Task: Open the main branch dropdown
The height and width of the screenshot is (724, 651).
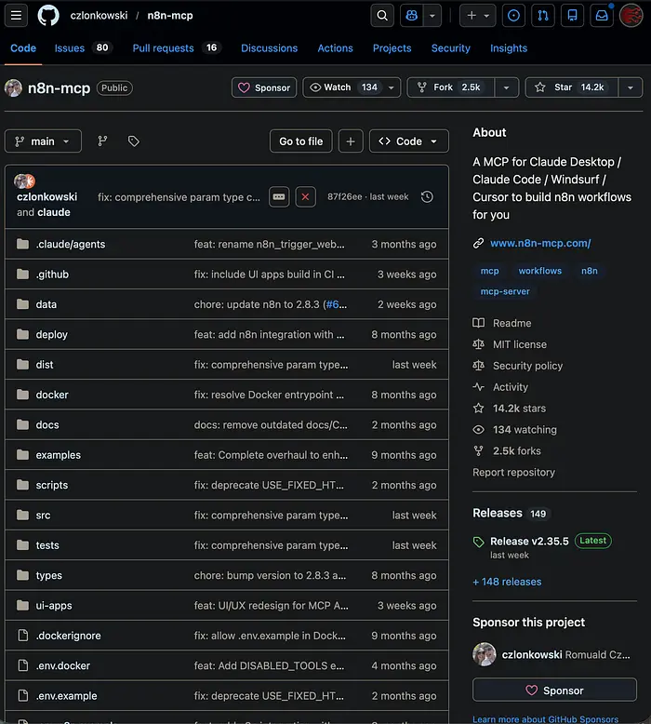Action: pyautogui.click(x=43, y=141)
